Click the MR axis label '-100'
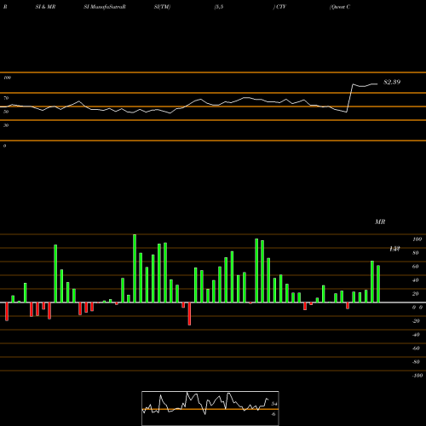Viewport: 426px width, 426px height. tap(417, 376)
